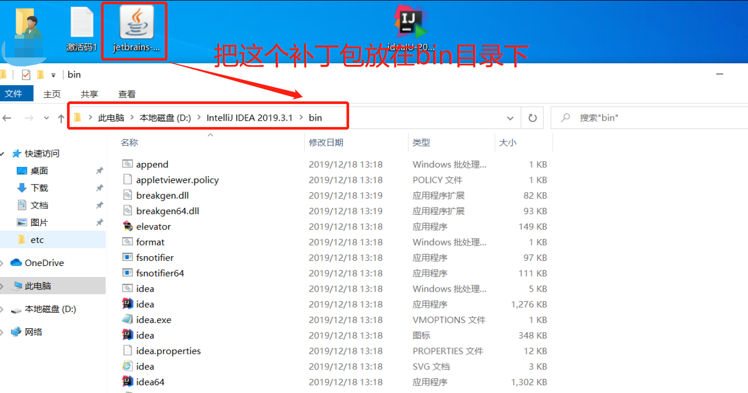
Task: Click the properties checkmark icon in title bar
Action: pos(26,75)
